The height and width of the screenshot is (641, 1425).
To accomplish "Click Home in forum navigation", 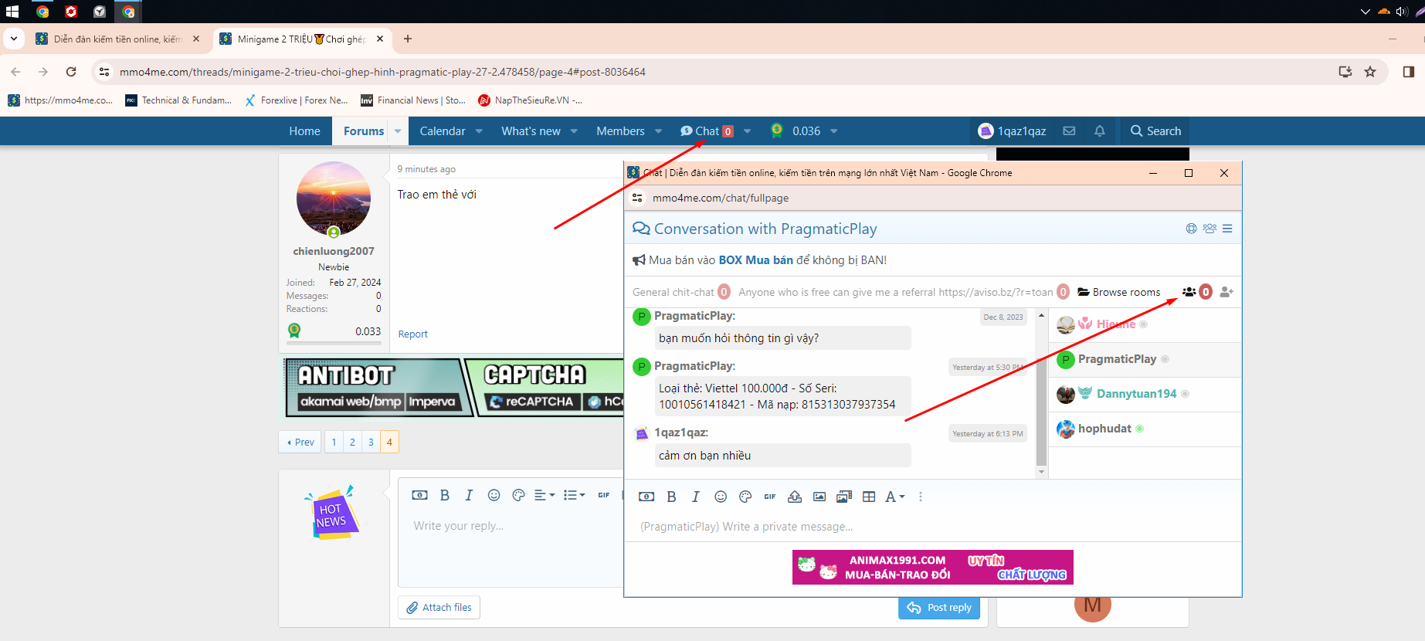I will coord(304,131).
